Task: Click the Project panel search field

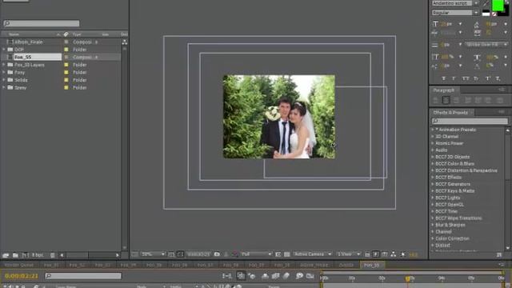Action: pos(42,23)
